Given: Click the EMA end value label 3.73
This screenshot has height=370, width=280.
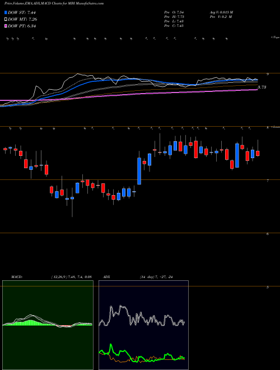Looking at the screenshot, I should tap(262, 87).
